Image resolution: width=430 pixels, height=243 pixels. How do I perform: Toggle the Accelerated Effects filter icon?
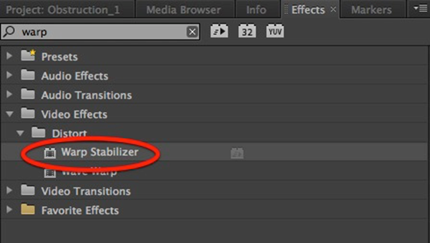click(219, 31)
